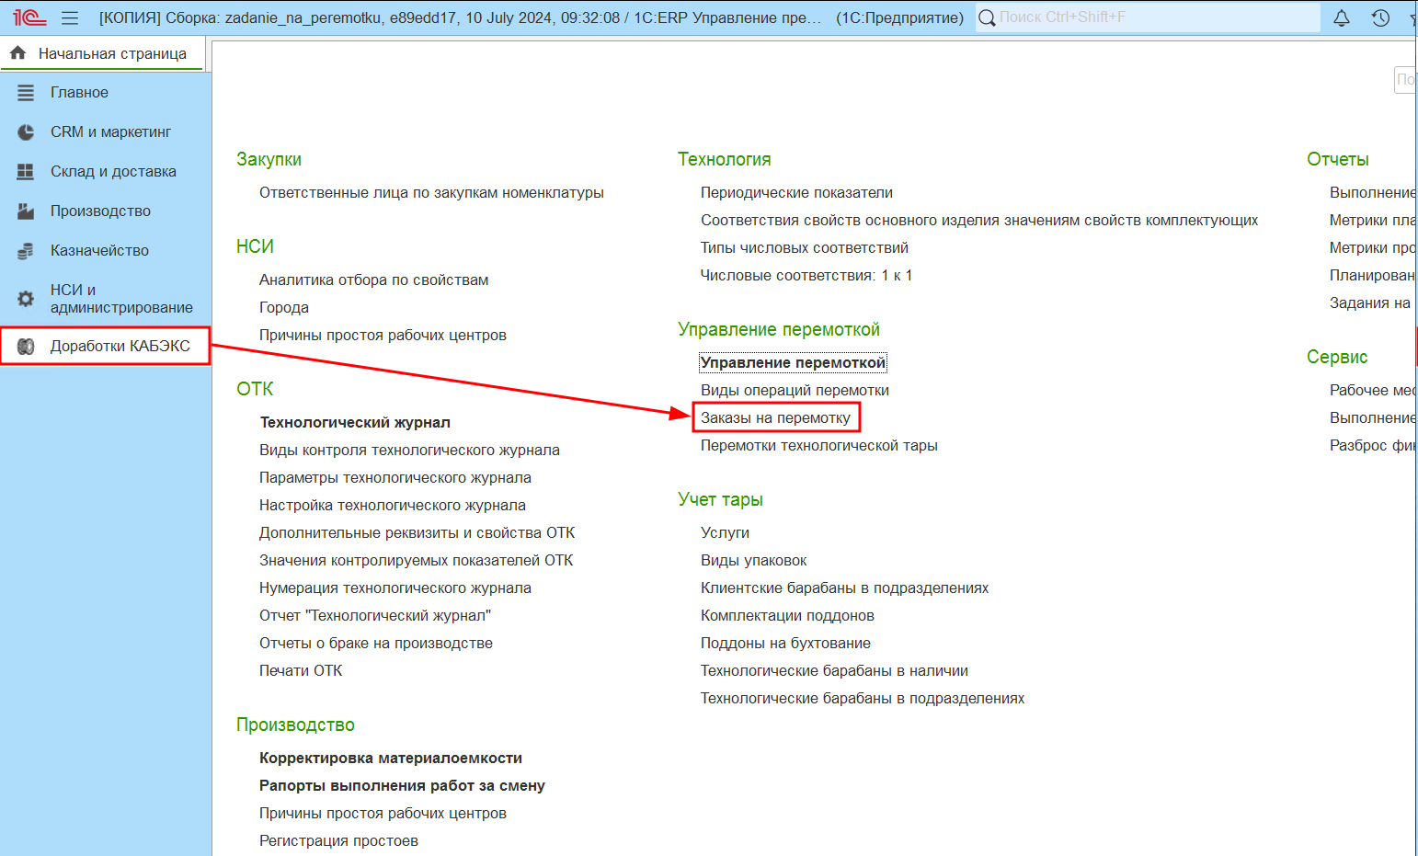
Task: Open Заказы на перемотку
Action: pos(775,418)
